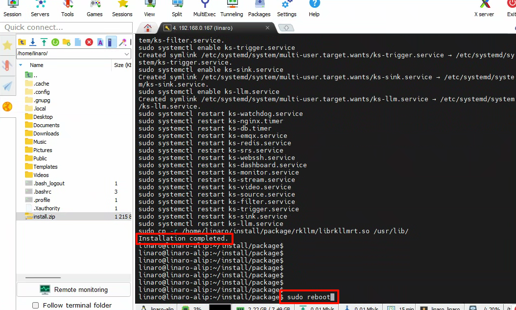The height and width of the screenshot is (310, 516).
Task: Click the magic wand SFTP icon
Action: coord(122,42)
